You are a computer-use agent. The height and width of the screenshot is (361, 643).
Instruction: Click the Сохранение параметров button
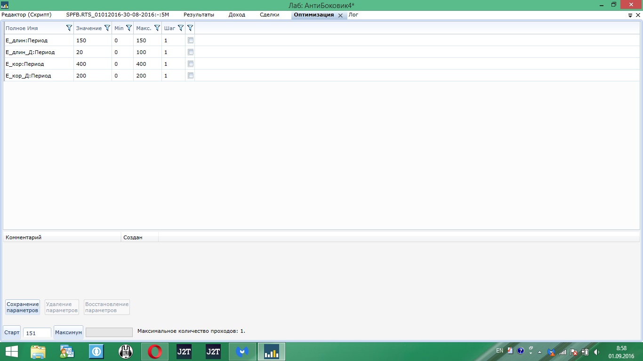23,307
